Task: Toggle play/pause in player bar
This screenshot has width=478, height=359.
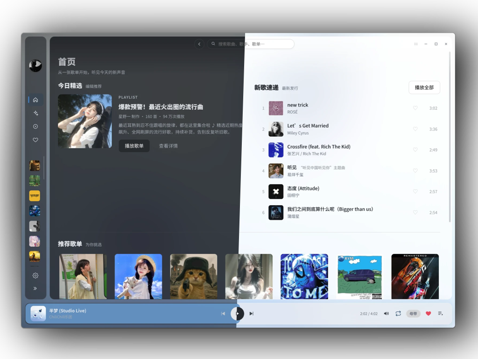Action: (x=237, y=314)
